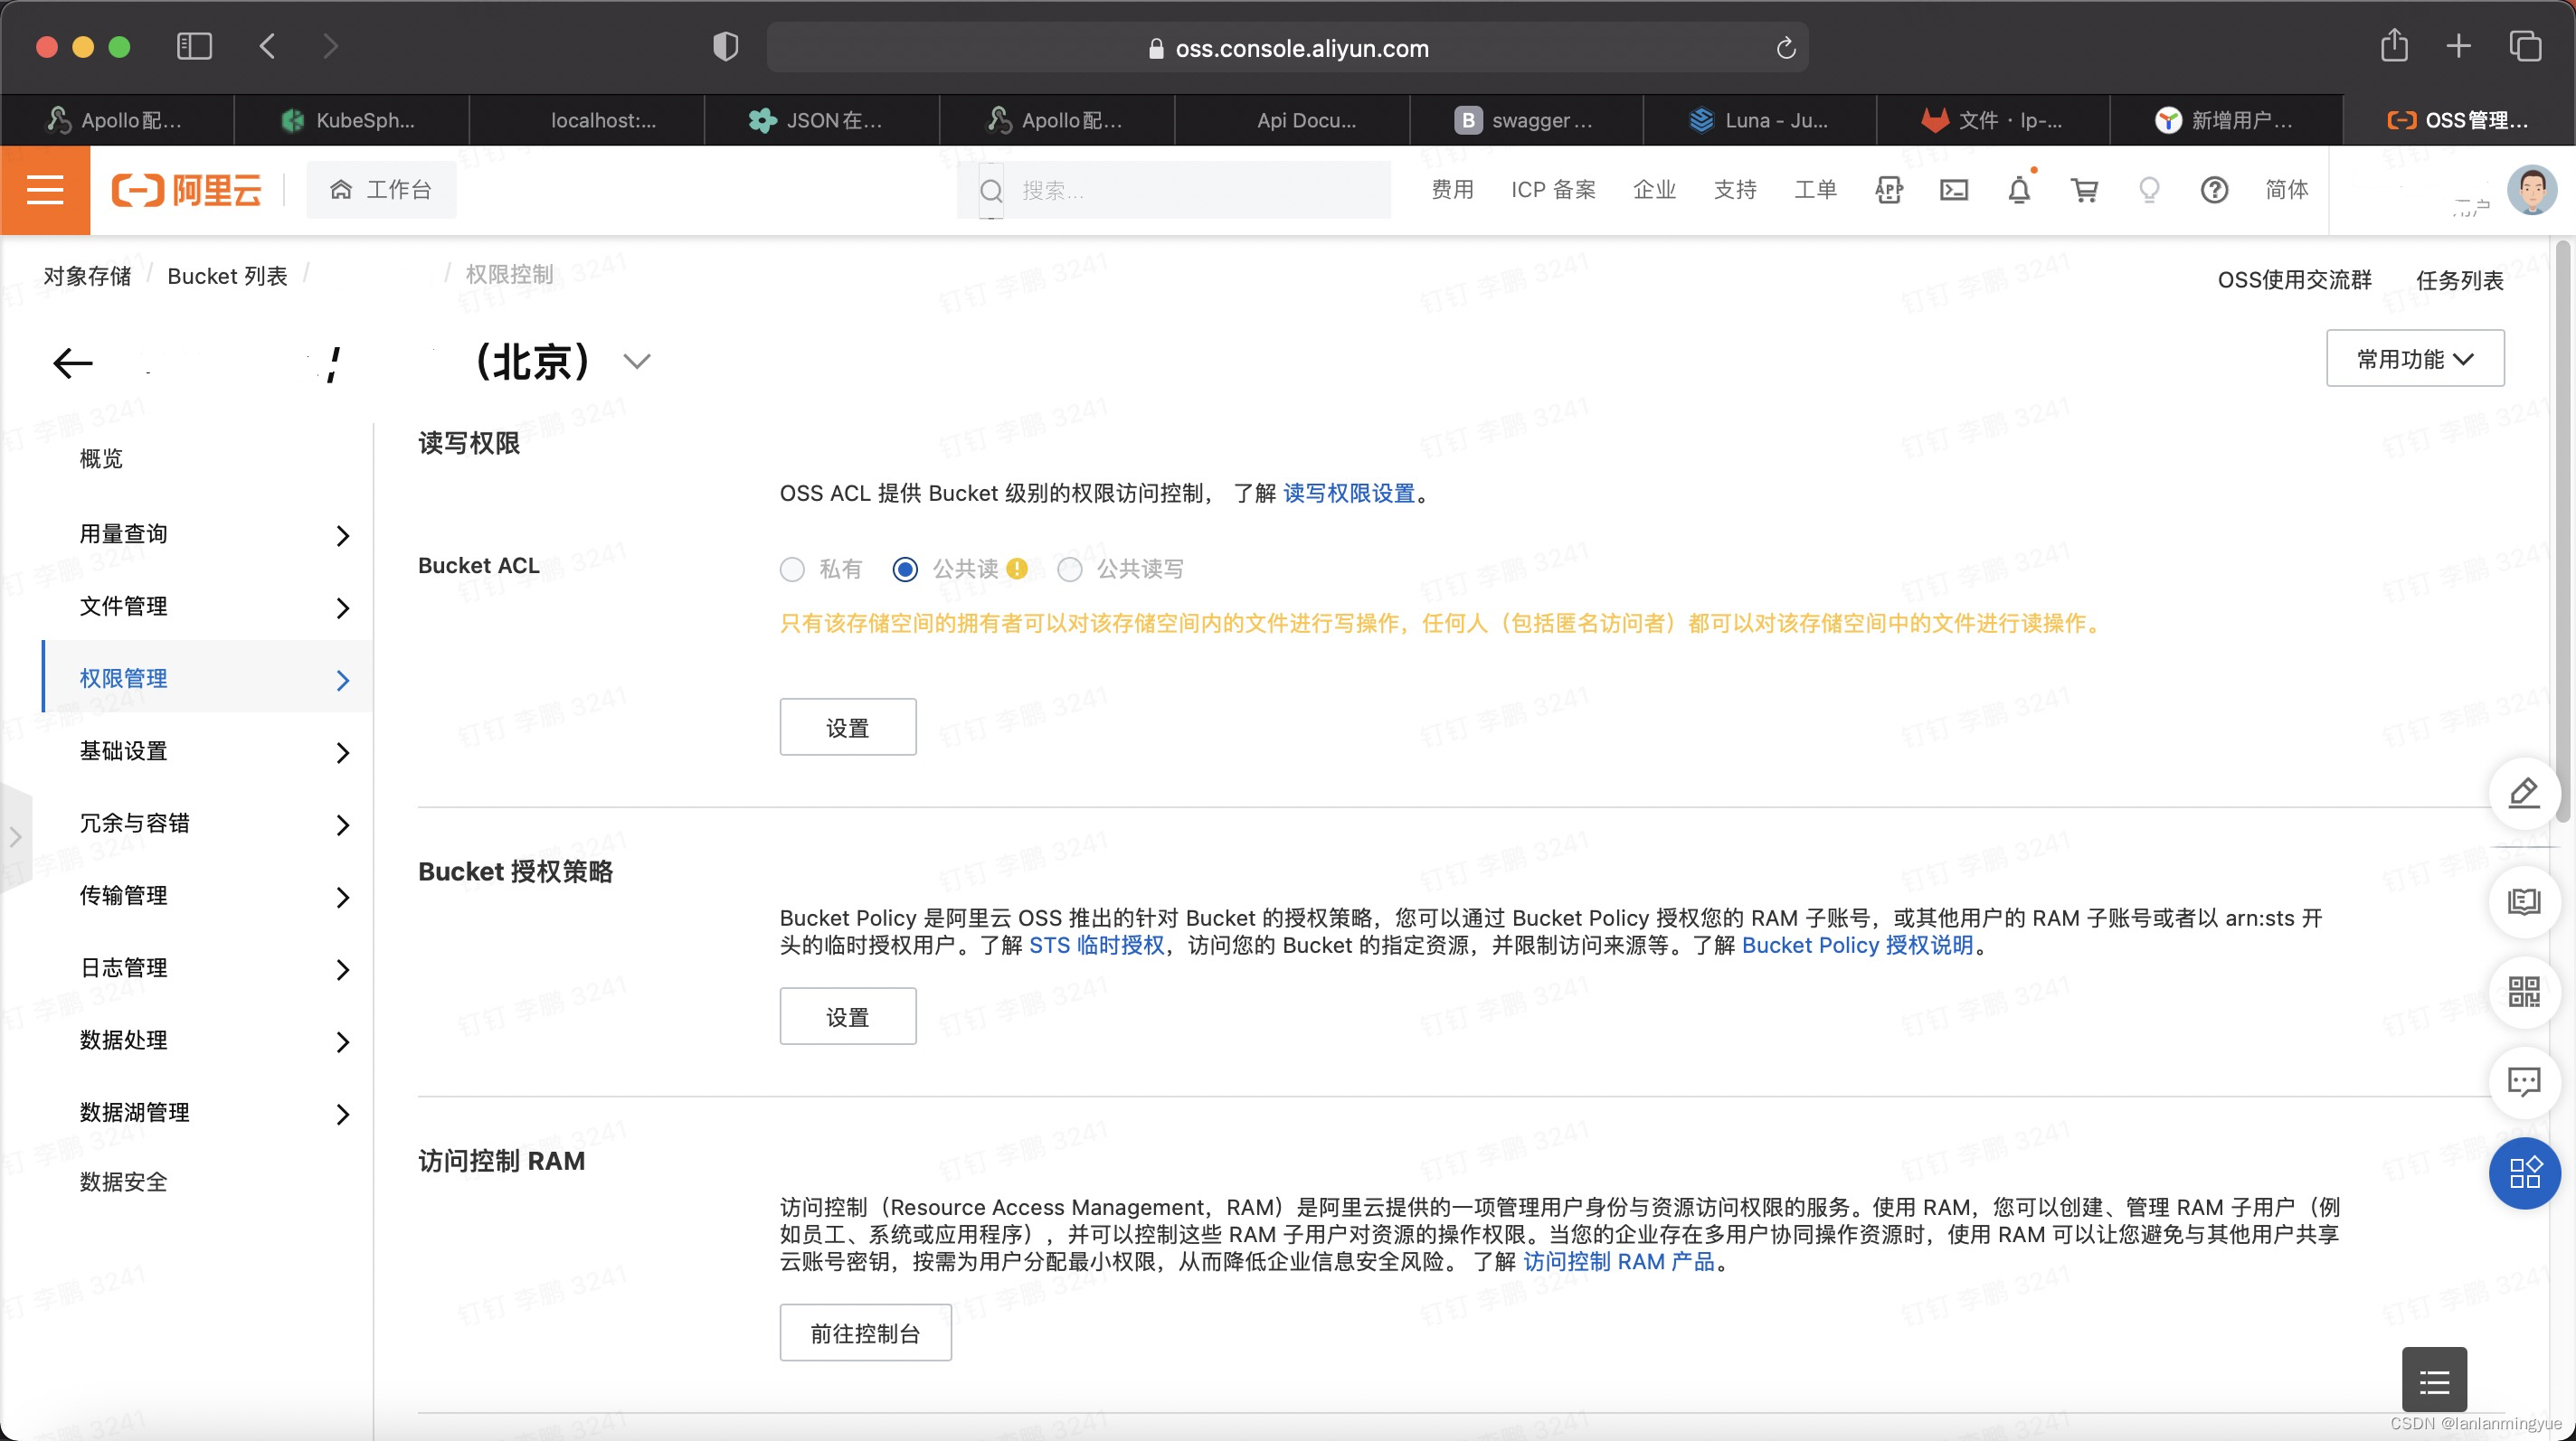Open notifications bell

point(2019,190)
